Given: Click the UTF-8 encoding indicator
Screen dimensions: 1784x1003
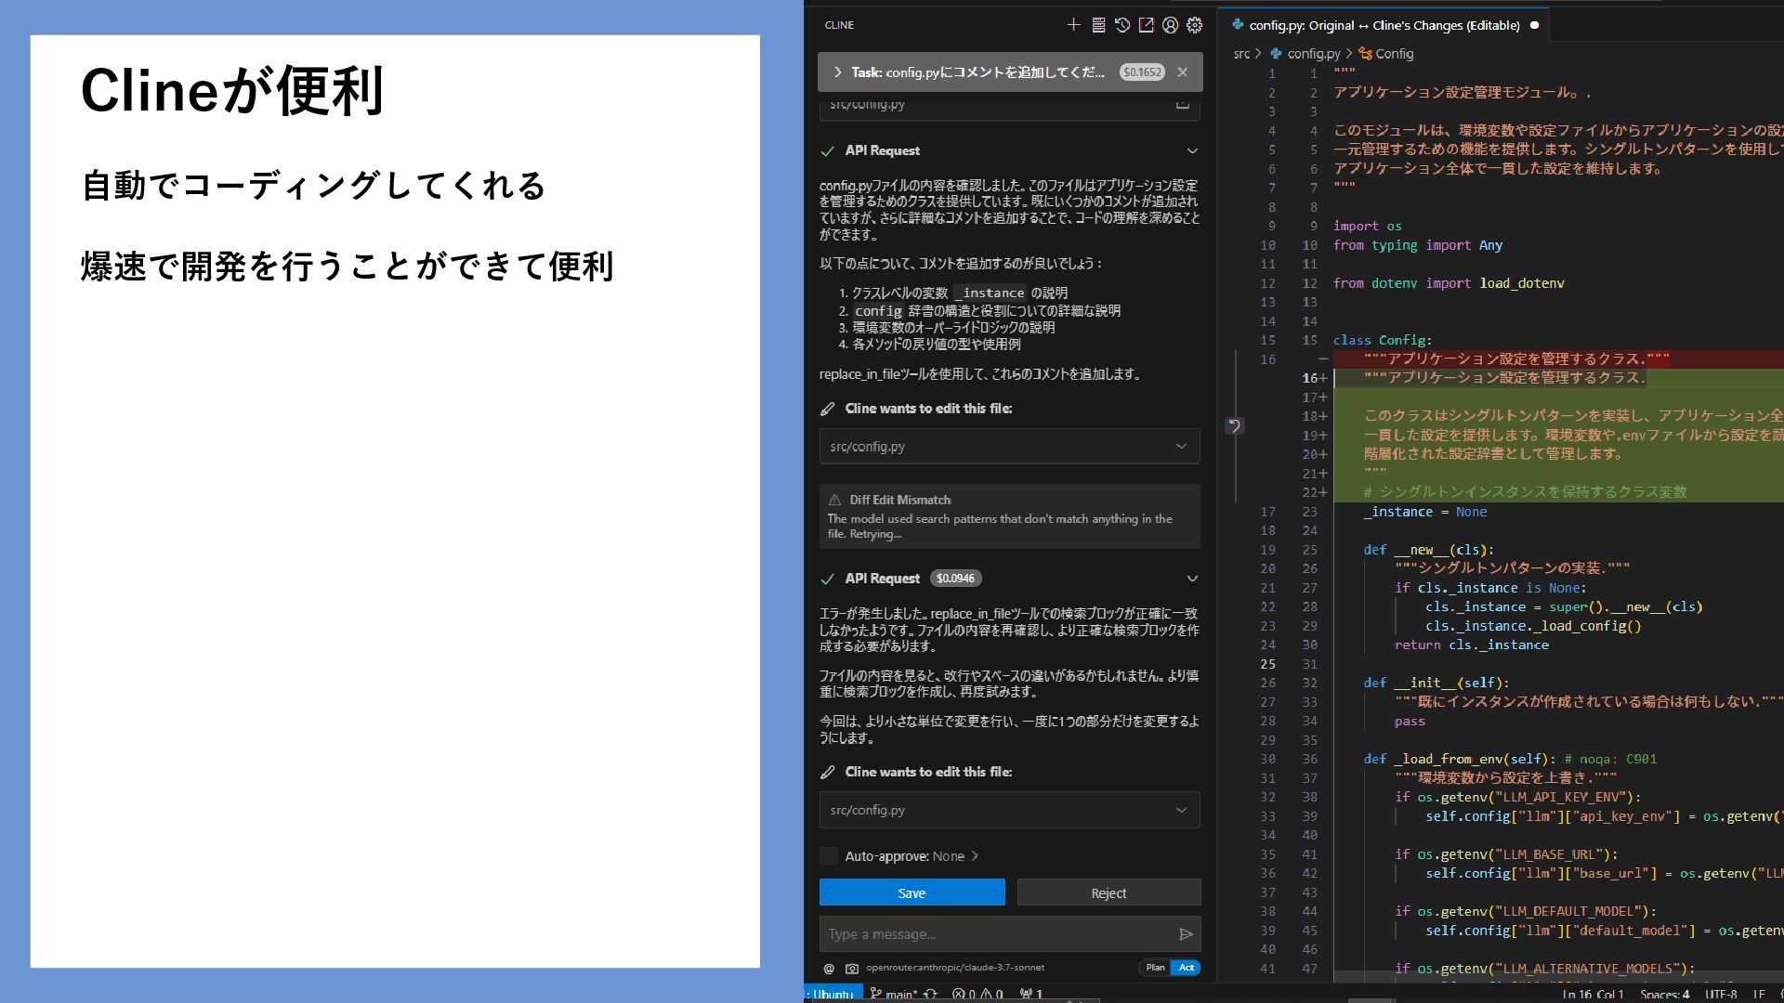Looking at the screenshot, I should pyautogui.click(x=1721, y=995).
